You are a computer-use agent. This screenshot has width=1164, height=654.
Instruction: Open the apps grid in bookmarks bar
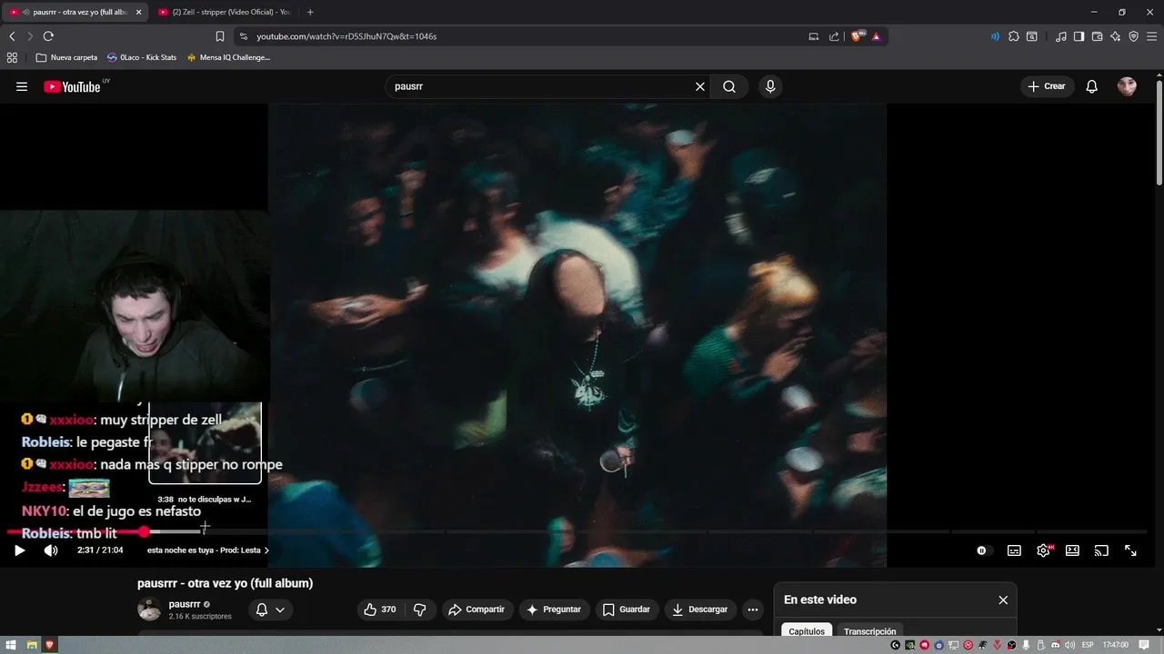click(x=12, y=57)
